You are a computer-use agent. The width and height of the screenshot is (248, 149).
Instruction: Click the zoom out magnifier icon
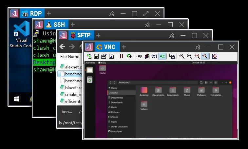pyautogui.click(x=189, y=56)
